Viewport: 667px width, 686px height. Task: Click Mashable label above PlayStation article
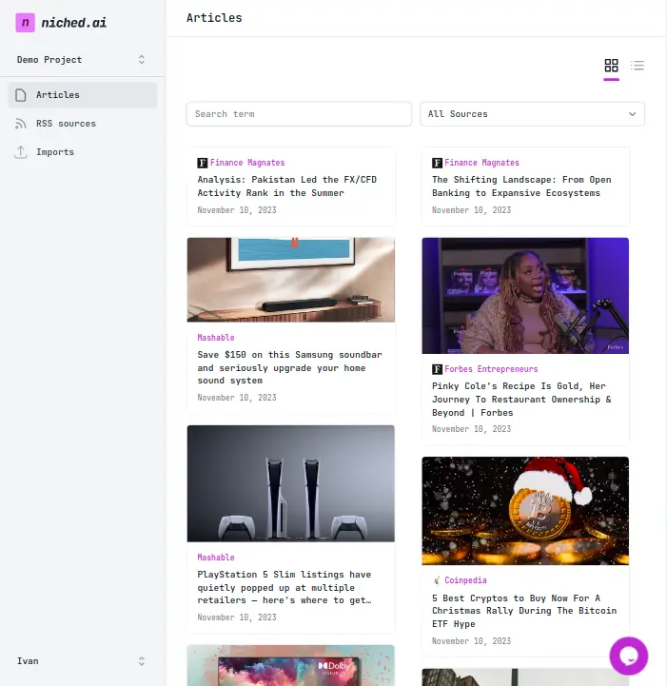tap(216, 558)
